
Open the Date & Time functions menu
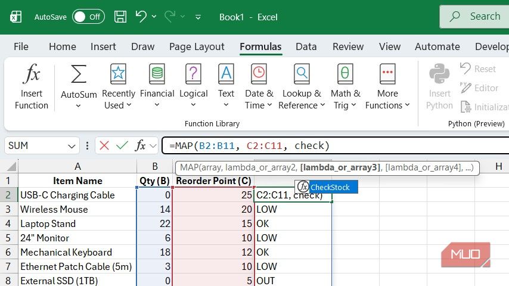[x=259, y=86]
